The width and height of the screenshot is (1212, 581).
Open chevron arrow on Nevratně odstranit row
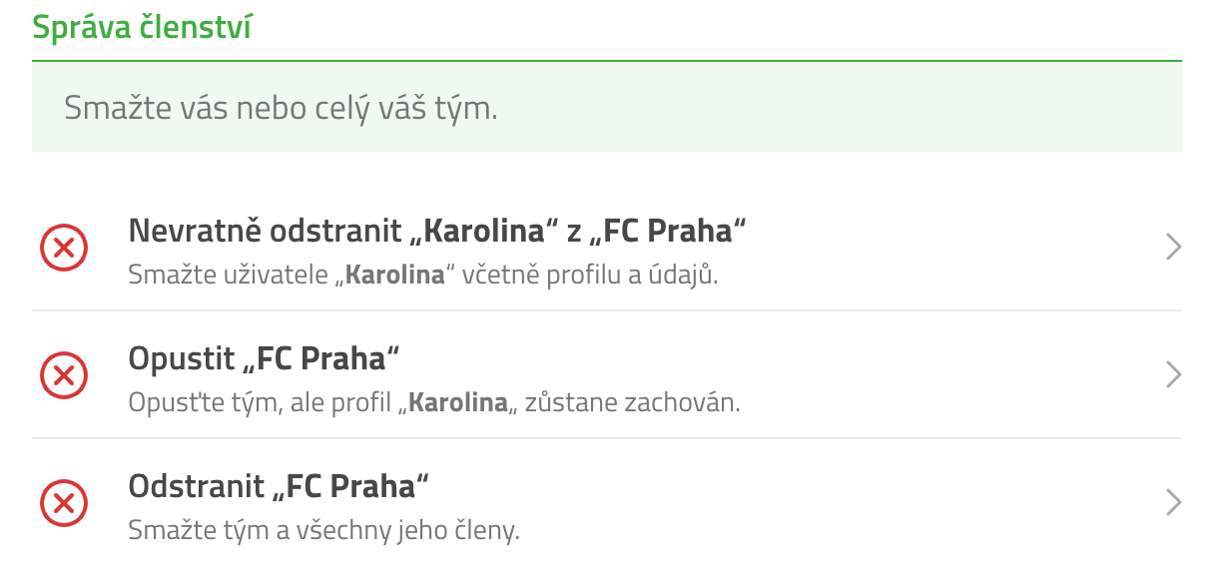[1173, 248]
